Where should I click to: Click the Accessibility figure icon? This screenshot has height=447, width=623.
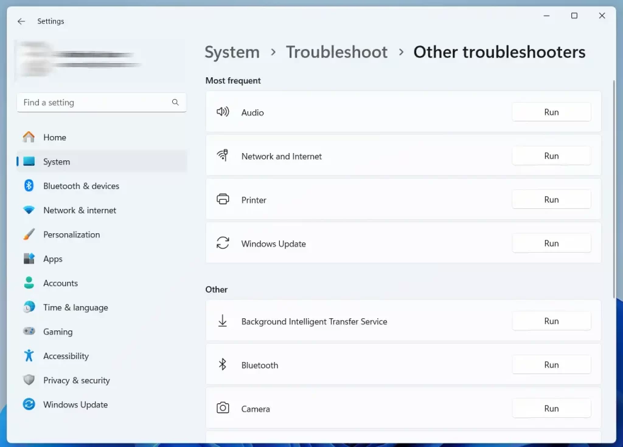coord(29,356)
